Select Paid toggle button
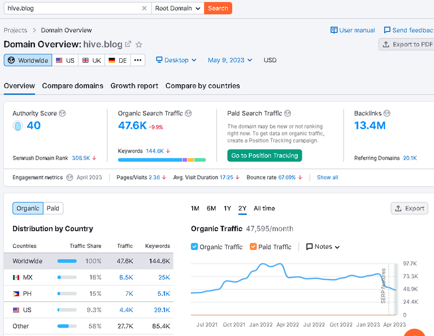434x336 pixels. click(53, 208)
